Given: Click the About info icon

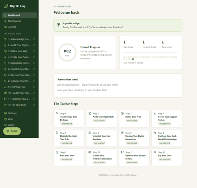Looking at the screenshot, I should coord(5,125).
